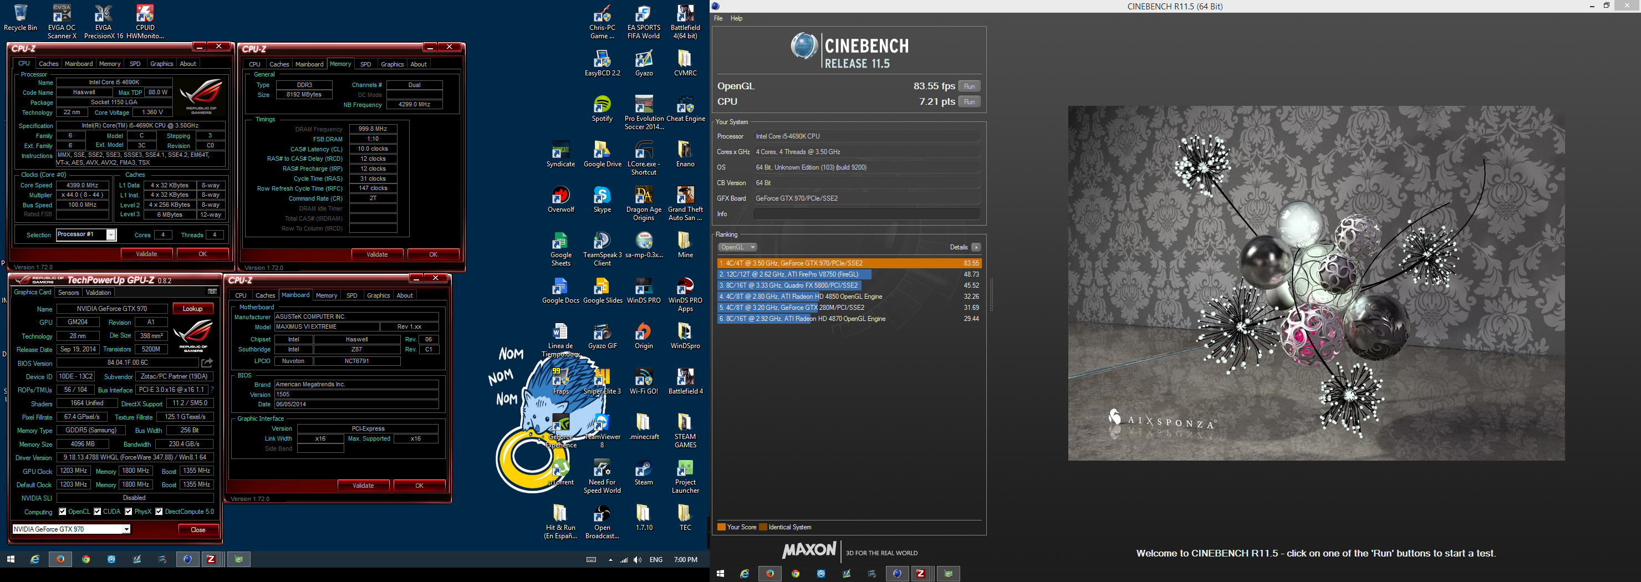Toggle DirectCompute 5.0 checkbox in GPU-Z
Image resolution: width=1641 pixels, height=582 pixels.
(159, 511)
